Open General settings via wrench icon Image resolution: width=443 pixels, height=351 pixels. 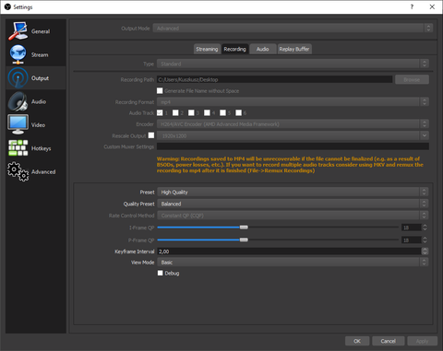pyautogui.click(x=18, y=30)
